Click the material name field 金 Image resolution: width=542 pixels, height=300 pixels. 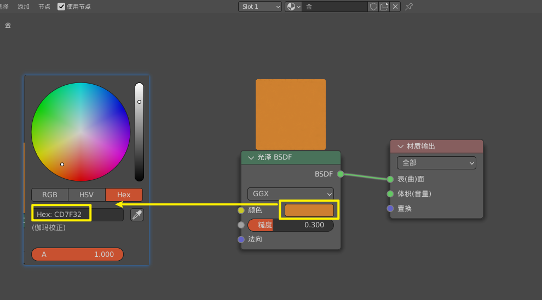335,7
